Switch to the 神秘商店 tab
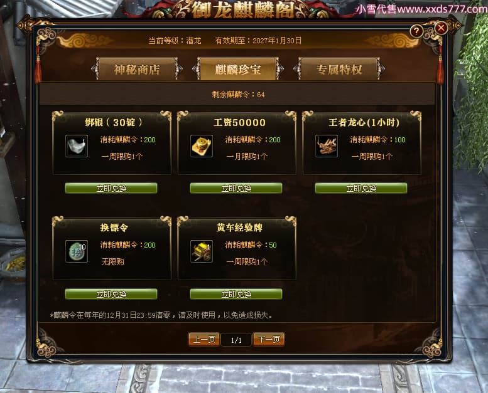488x393 pixels. [137, 69]
